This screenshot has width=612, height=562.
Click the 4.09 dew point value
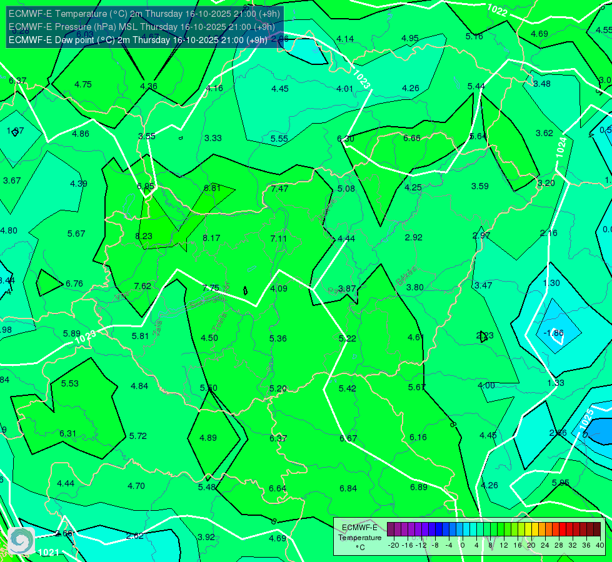[x=279, y=288]
